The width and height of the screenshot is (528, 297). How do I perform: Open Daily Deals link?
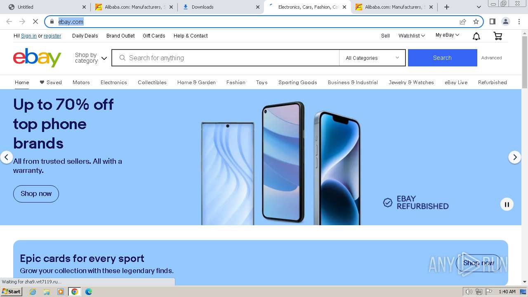pos(85,36)
